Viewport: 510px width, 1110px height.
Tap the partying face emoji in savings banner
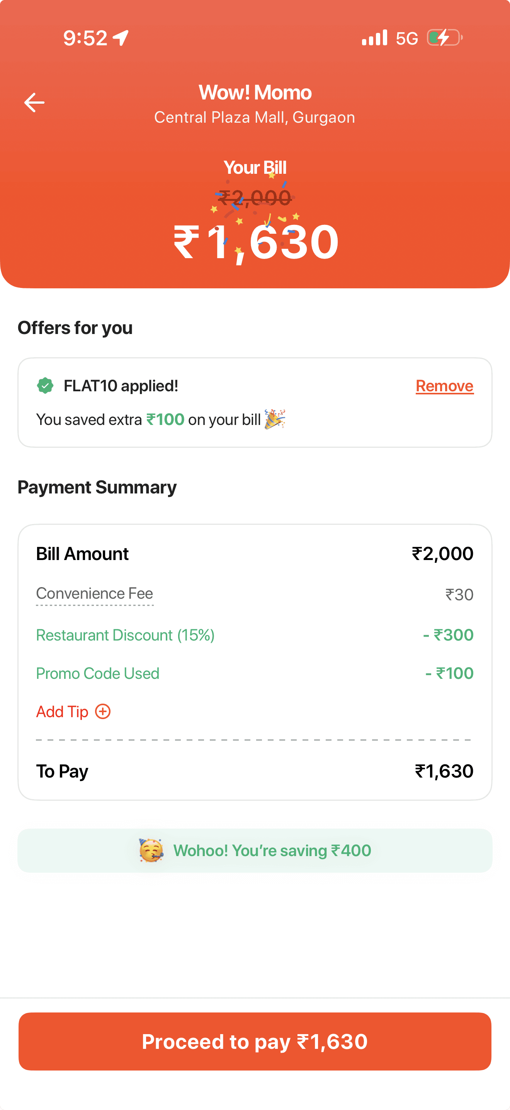[x=151, y=850]
